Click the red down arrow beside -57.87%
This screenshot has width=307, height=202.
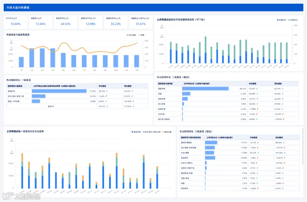pyautogui.click(x=283, y=119)
